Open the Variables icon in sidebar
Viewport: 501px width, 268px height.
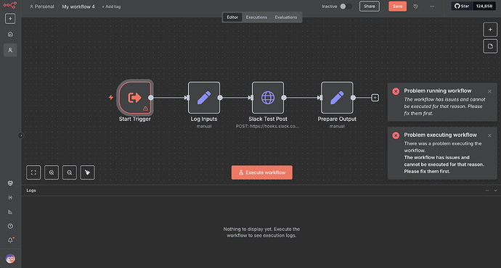(x=10, y=198)
